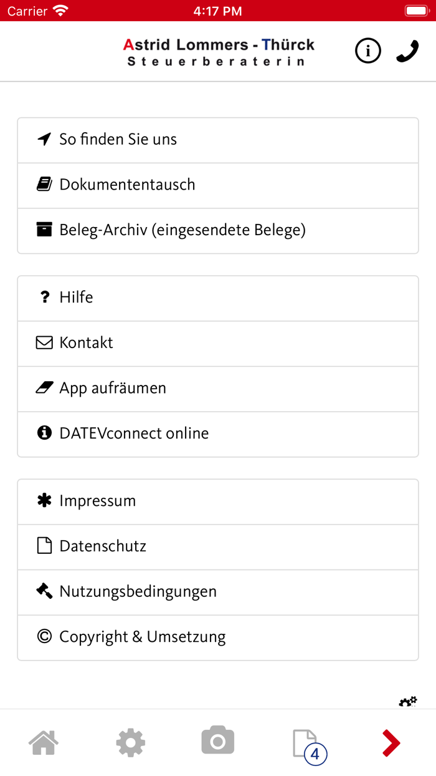Open 'So finden Sie uns'
Screen dimensions: 436x776
click(118, 139)
